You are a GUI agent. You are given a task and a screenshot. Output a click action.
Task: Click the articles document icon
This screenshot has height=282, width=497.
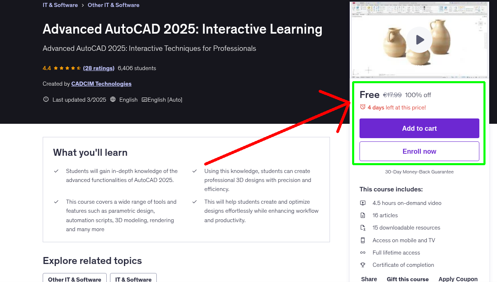pyautogui.click(x=363, y=215)
